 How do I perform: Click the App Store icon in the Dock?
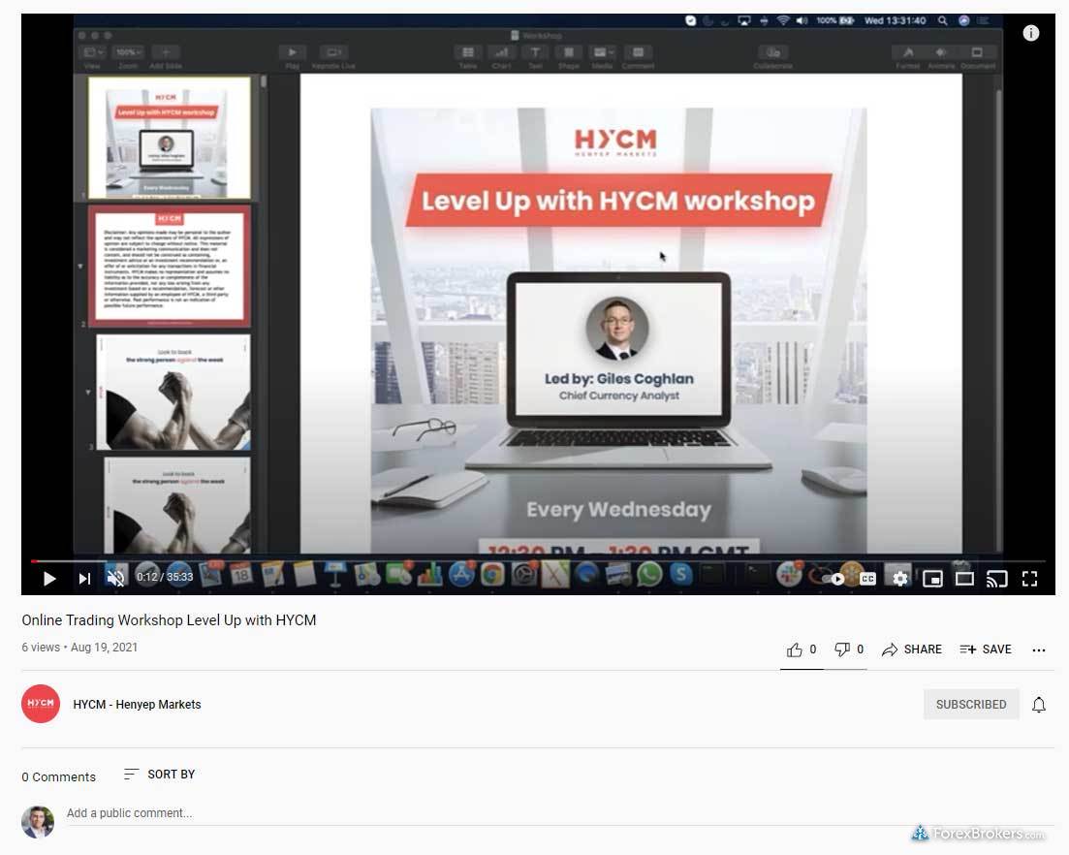point(461,574)
